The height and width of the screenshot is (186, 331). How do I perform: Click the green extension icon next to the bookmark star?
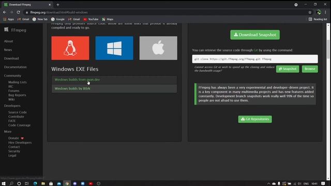pos(319,12)
